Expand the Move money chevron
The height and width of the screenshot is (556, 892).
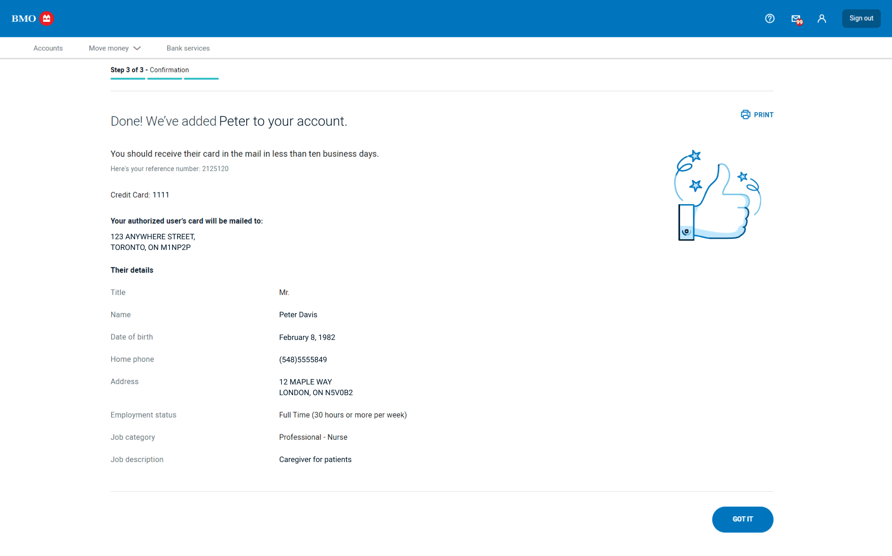137,48
